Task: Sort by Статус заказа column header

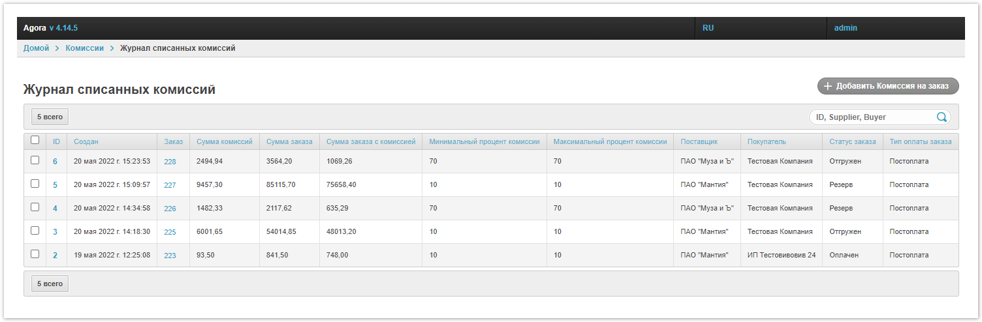Action: [852, 141]
